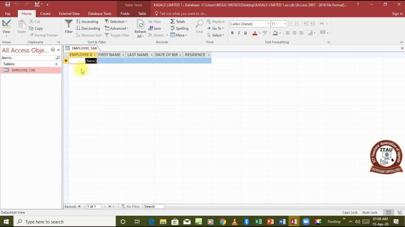The width and height of the screenshot is (405, 227).
Task: Click the Save icon in Quick Access Toolbar
Action: pos(8,4)
